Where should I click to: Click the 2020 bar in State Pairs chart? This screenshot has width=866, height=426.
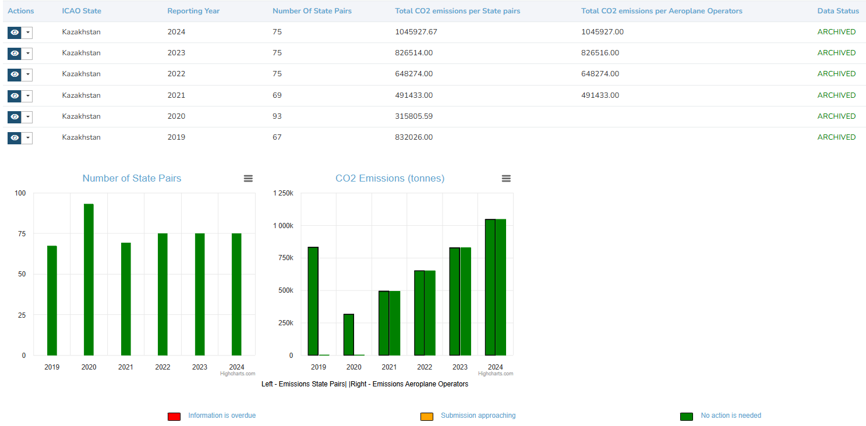89,279
